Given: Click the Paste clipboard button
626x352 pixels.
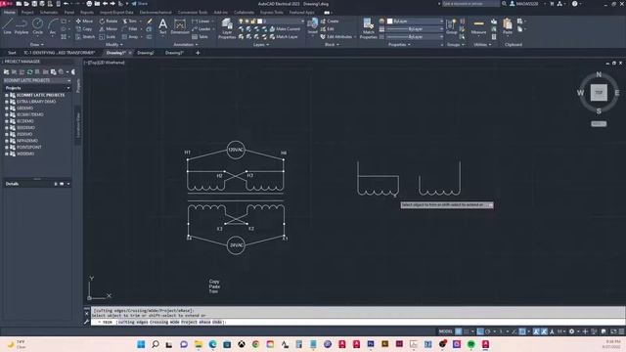Looking at the screenshot, I should [508, 26].
